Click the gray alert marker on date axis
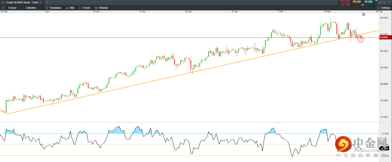The width and height of the screenshot is (392, 162). click(364, 14)
